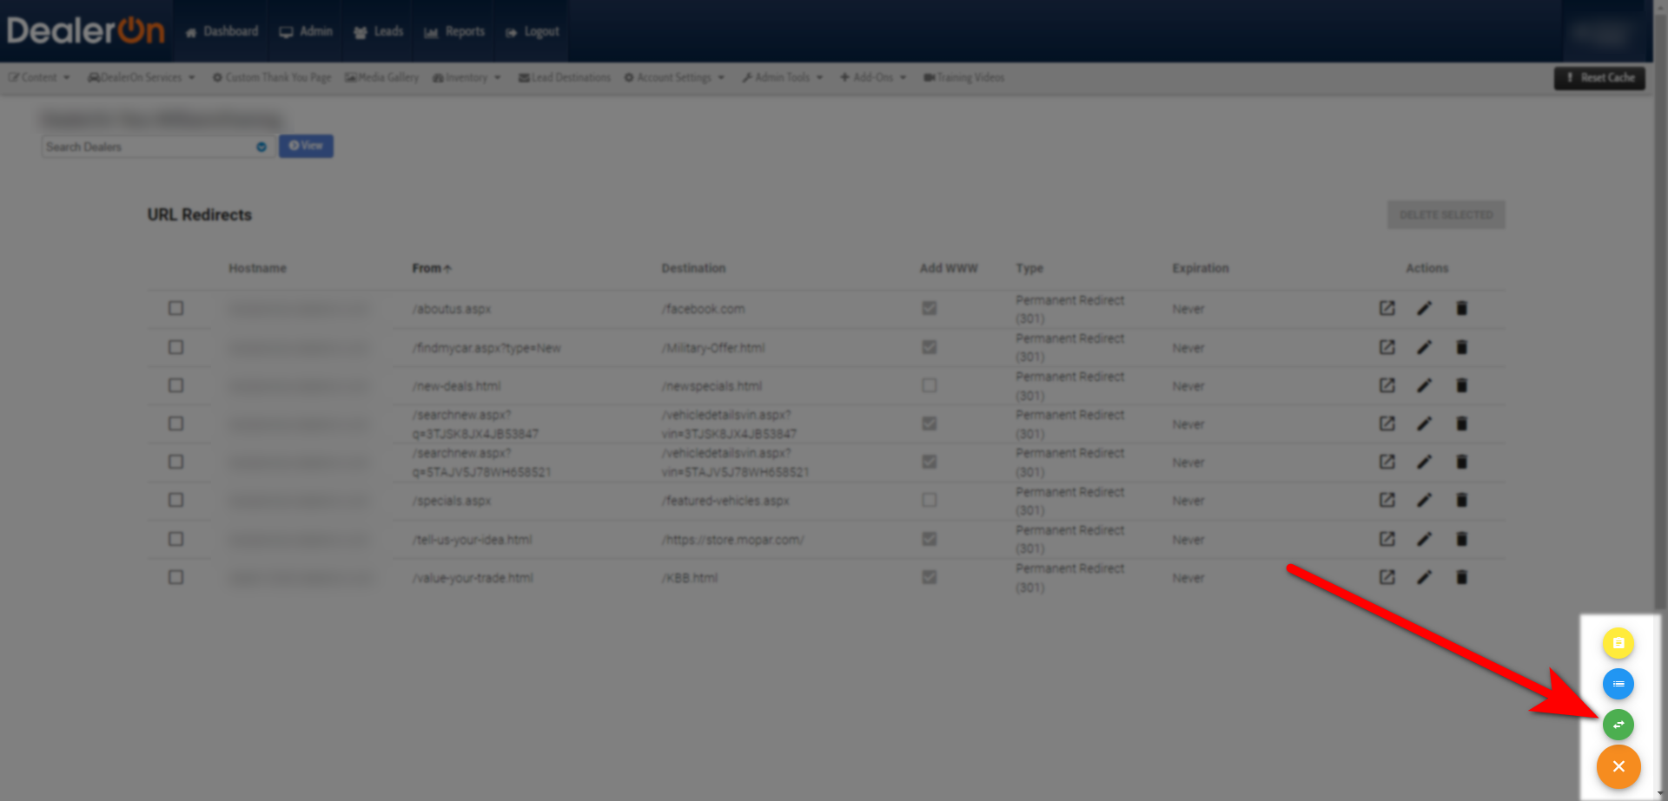The image size is (1668, 801).
Task: Click the blue list action button
Action: [1618, 684]
